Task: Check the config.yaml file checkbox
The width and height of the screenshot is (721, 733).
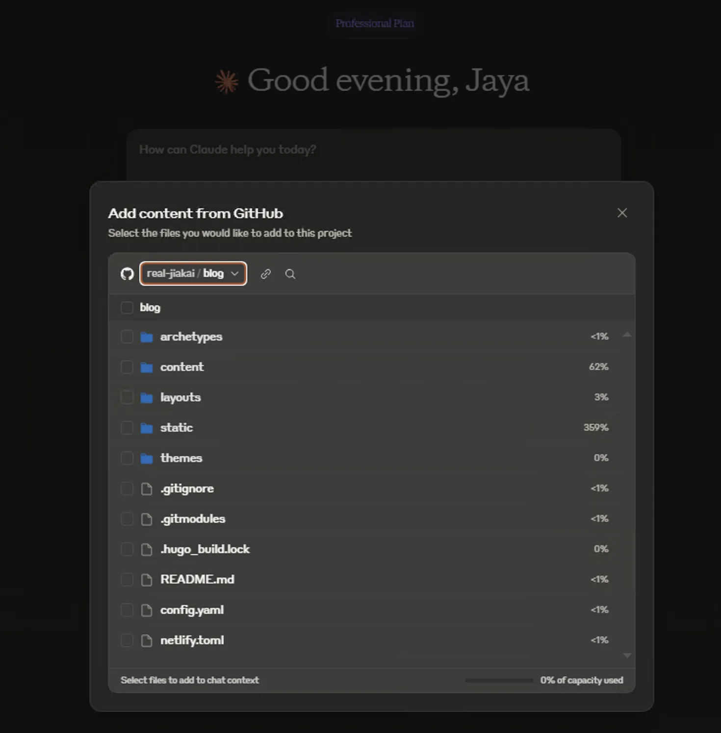Action: click(127, 610)
